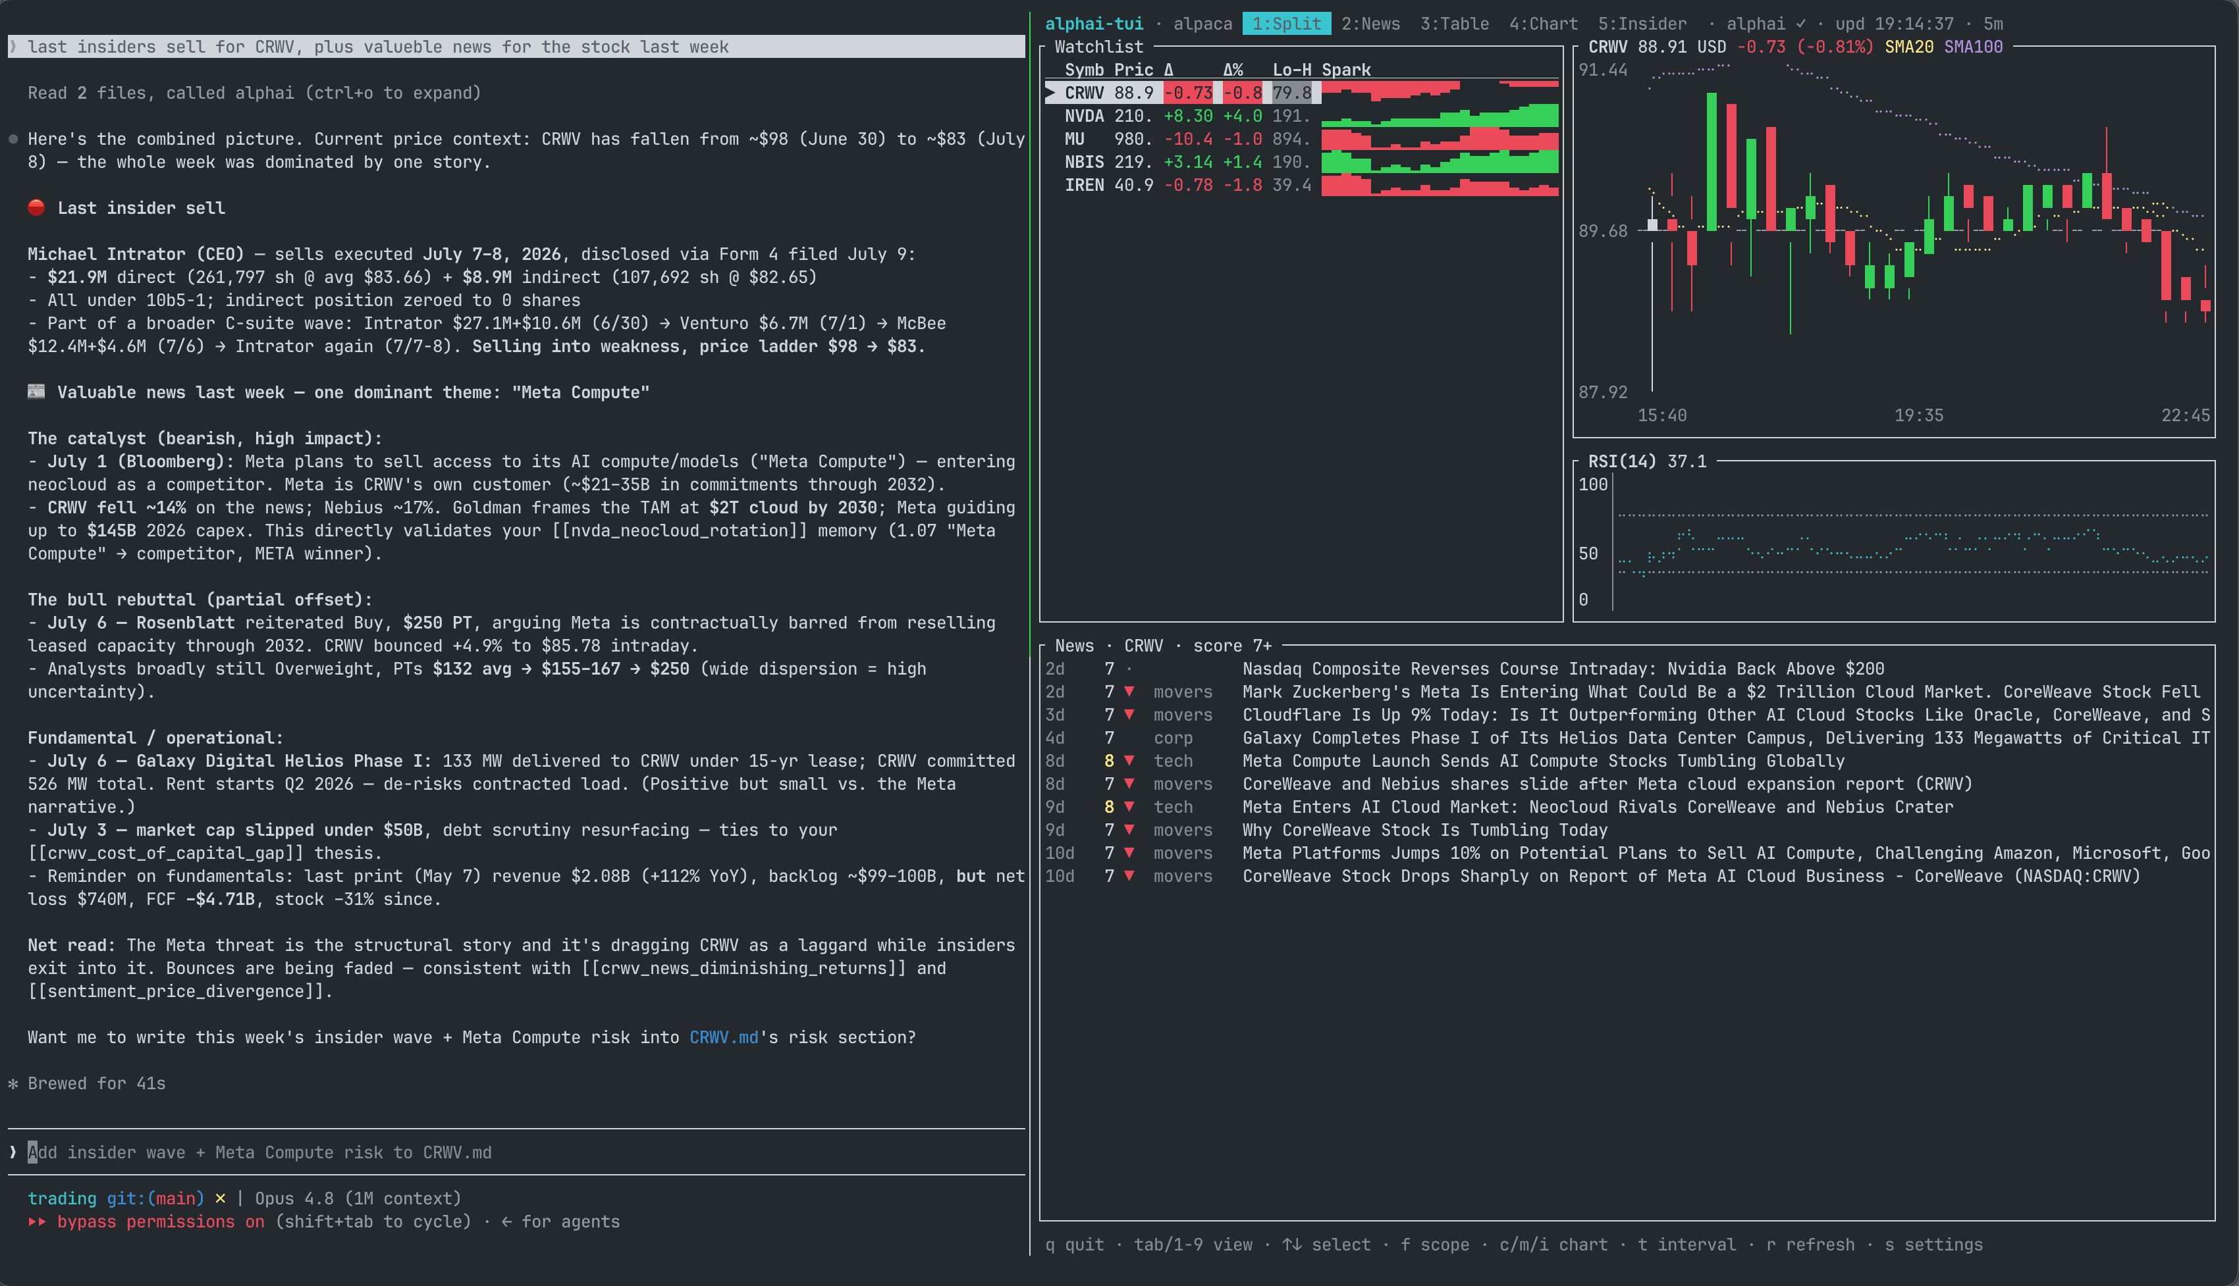Click the alpaca data source label
This screenshot has height=1286, width=2239.
tap(1202, 24)
